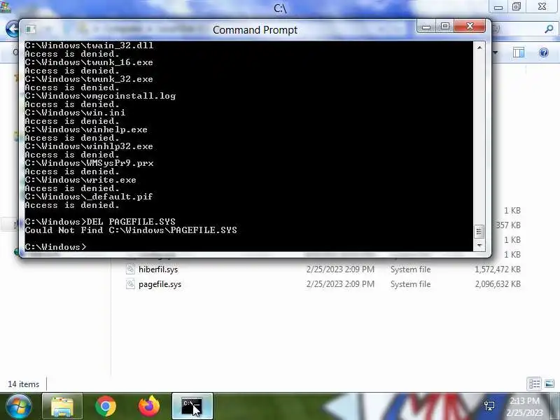Click the System file type of pagefile.sys
This screenshot has height=420, width=560.
pos(410,284)
